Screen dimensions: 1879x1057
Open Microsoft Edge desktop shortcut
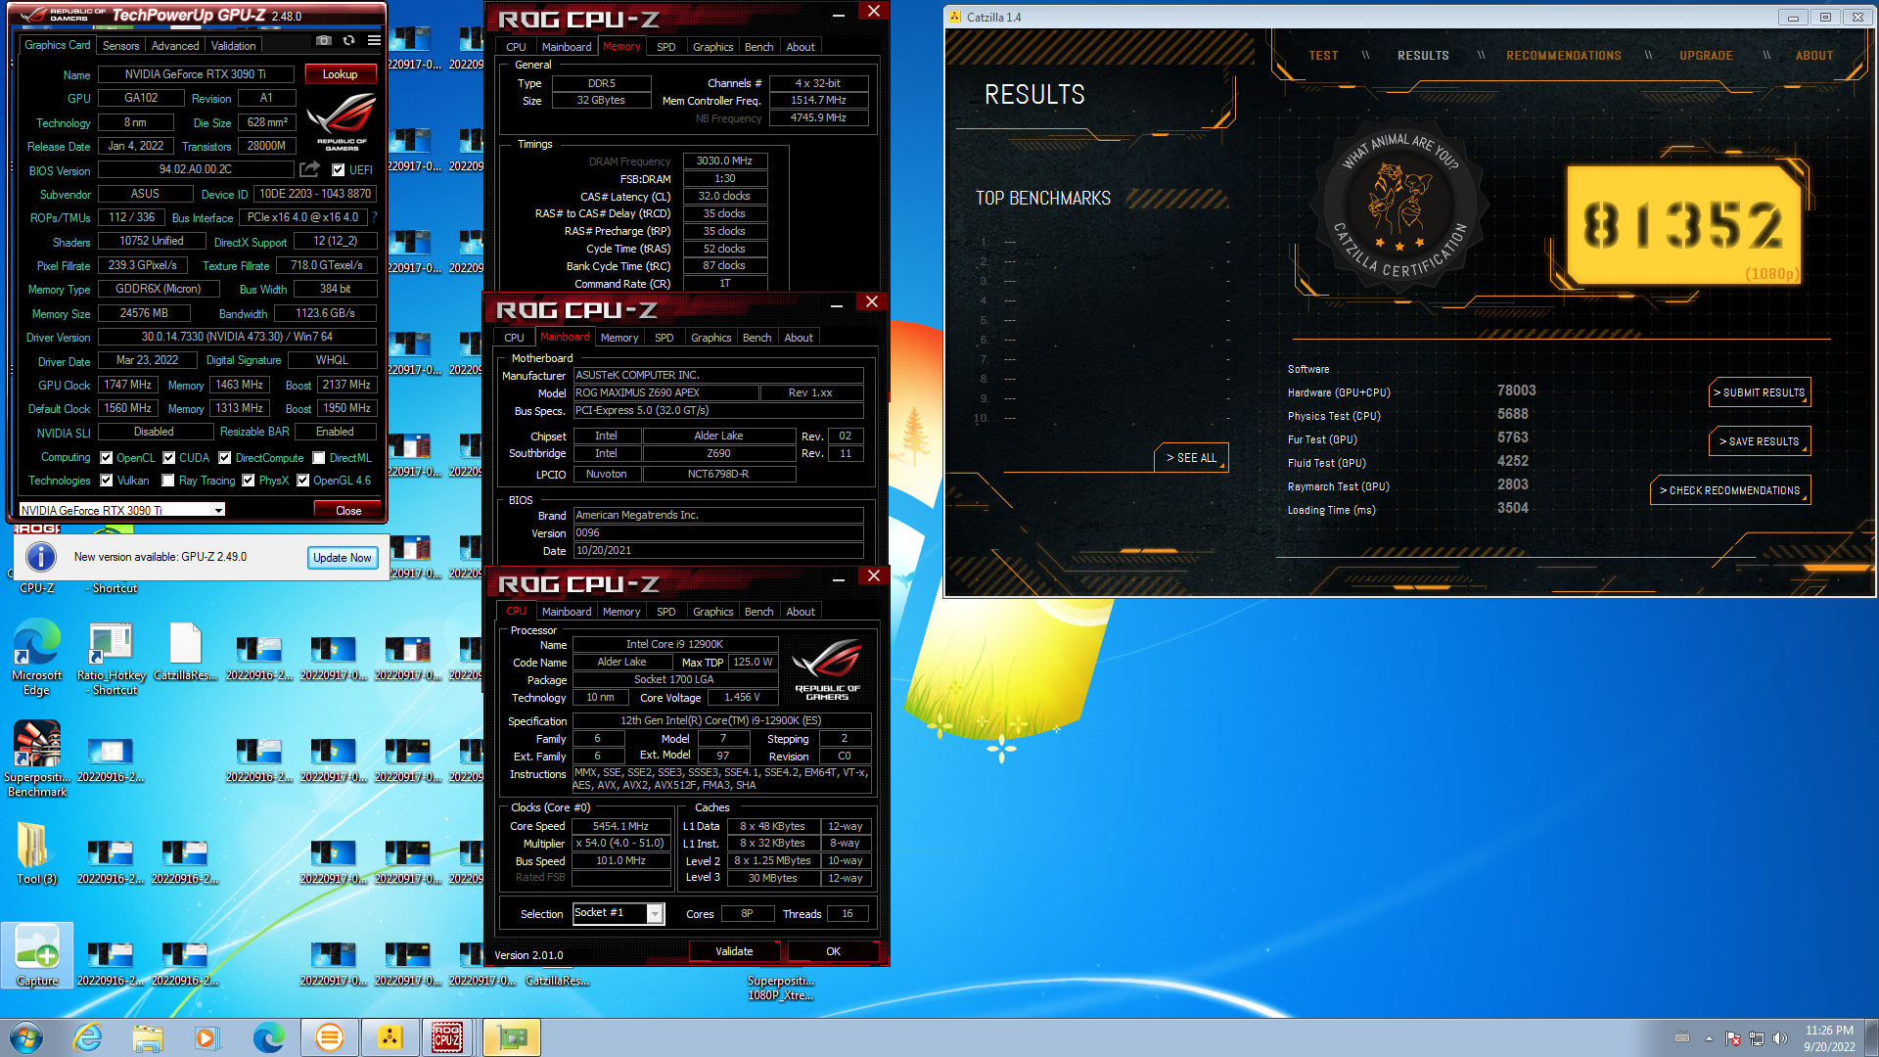point(37,657)
